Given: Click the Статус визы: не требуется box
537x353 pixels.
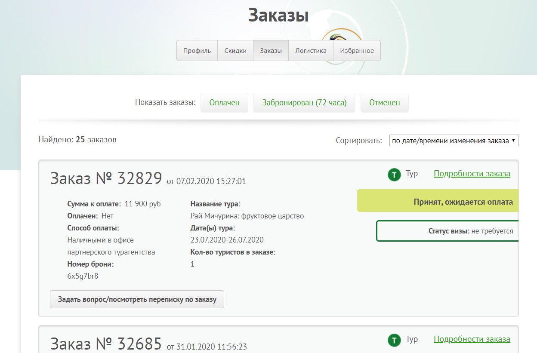Looking at the screenshot, I should click(447, 231).
